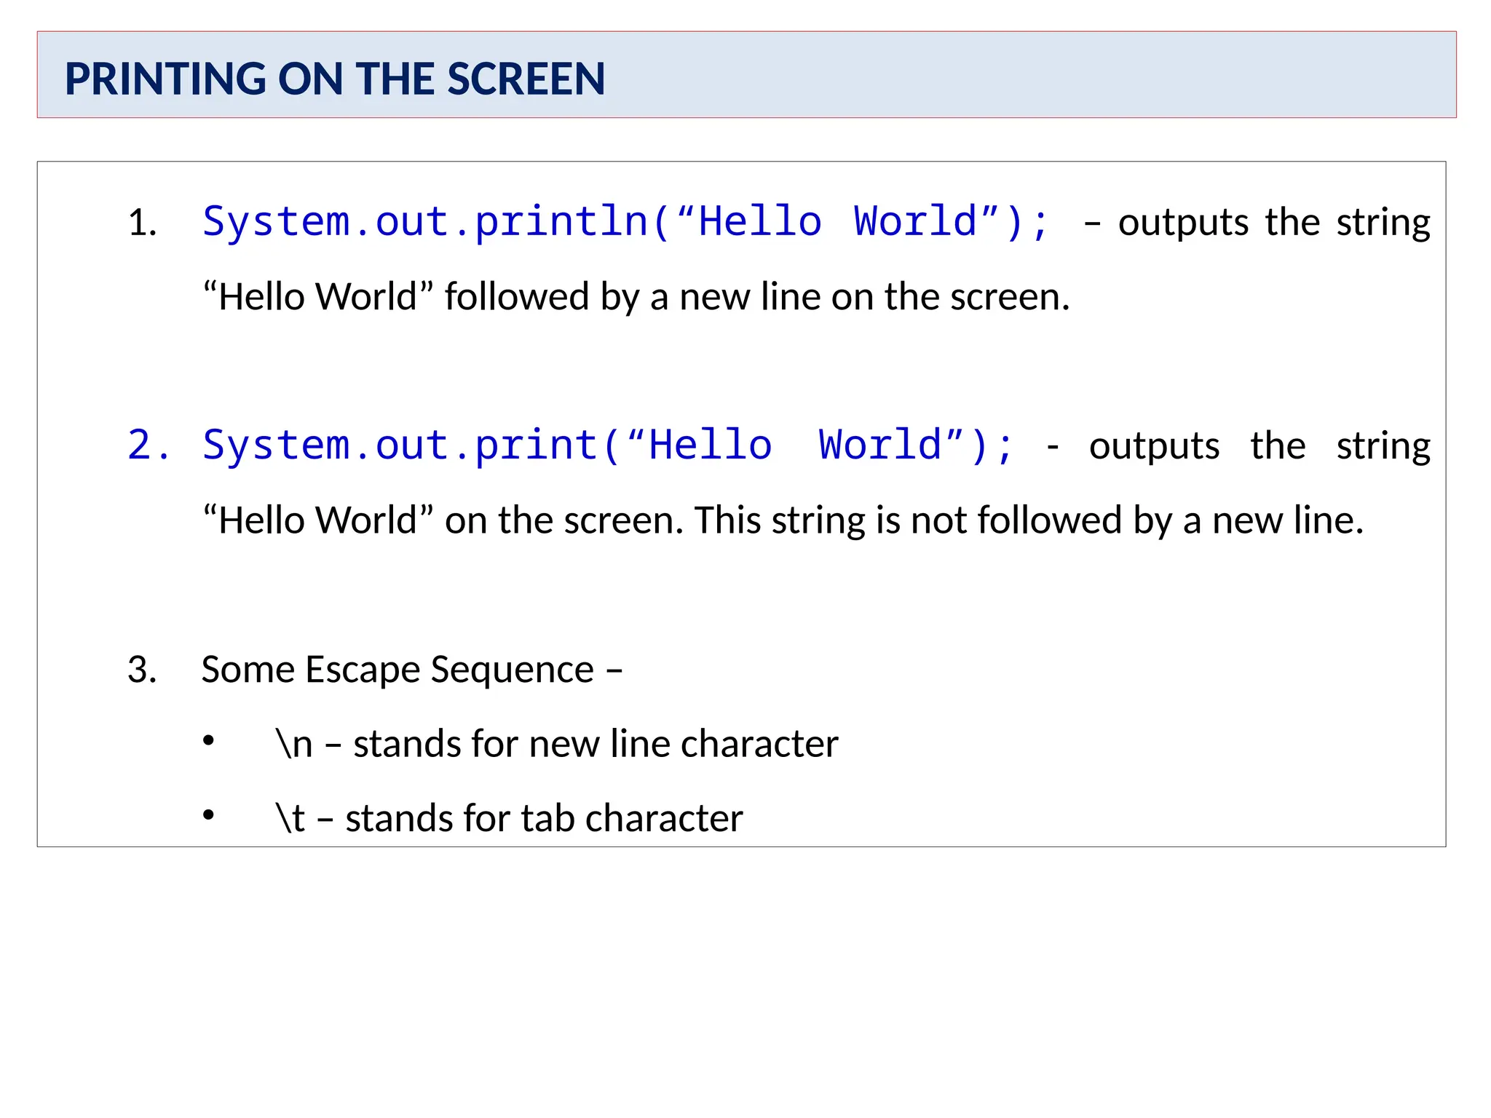Click "followed by a new line on the screen" text
The image size is (1491, 1118).
tap(757, 297)
